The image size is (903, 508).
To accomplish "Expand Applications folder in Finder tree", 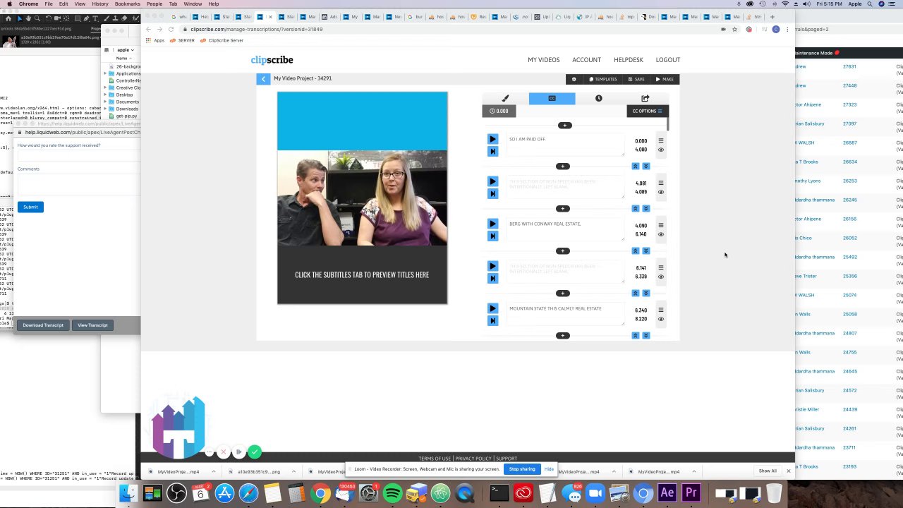I will (105, 73).
